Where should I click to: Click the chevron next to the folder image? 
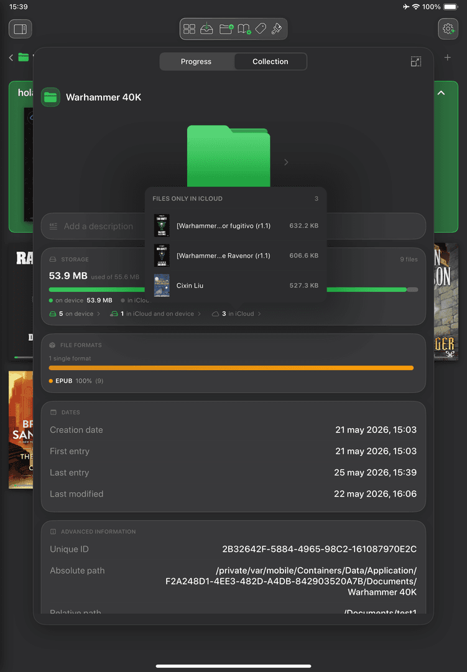click(x=286, y=162)
